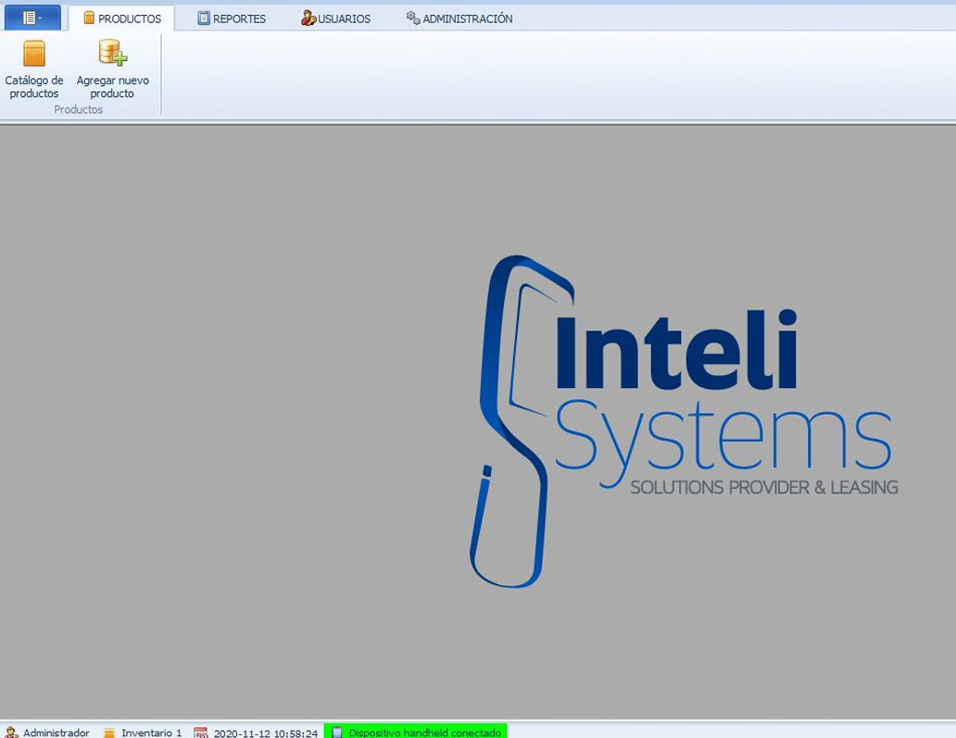Click the USUARIOS people icon
The image size is (956, 738).
coord(308,19)
